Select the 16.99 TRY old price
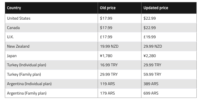Viewport: 200px width, 105px height. click(x=119, y=65)
